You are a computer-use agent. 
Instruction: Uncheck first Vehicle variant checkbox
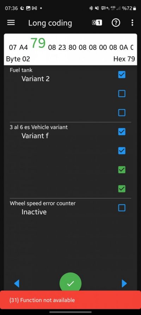(122, 132)
